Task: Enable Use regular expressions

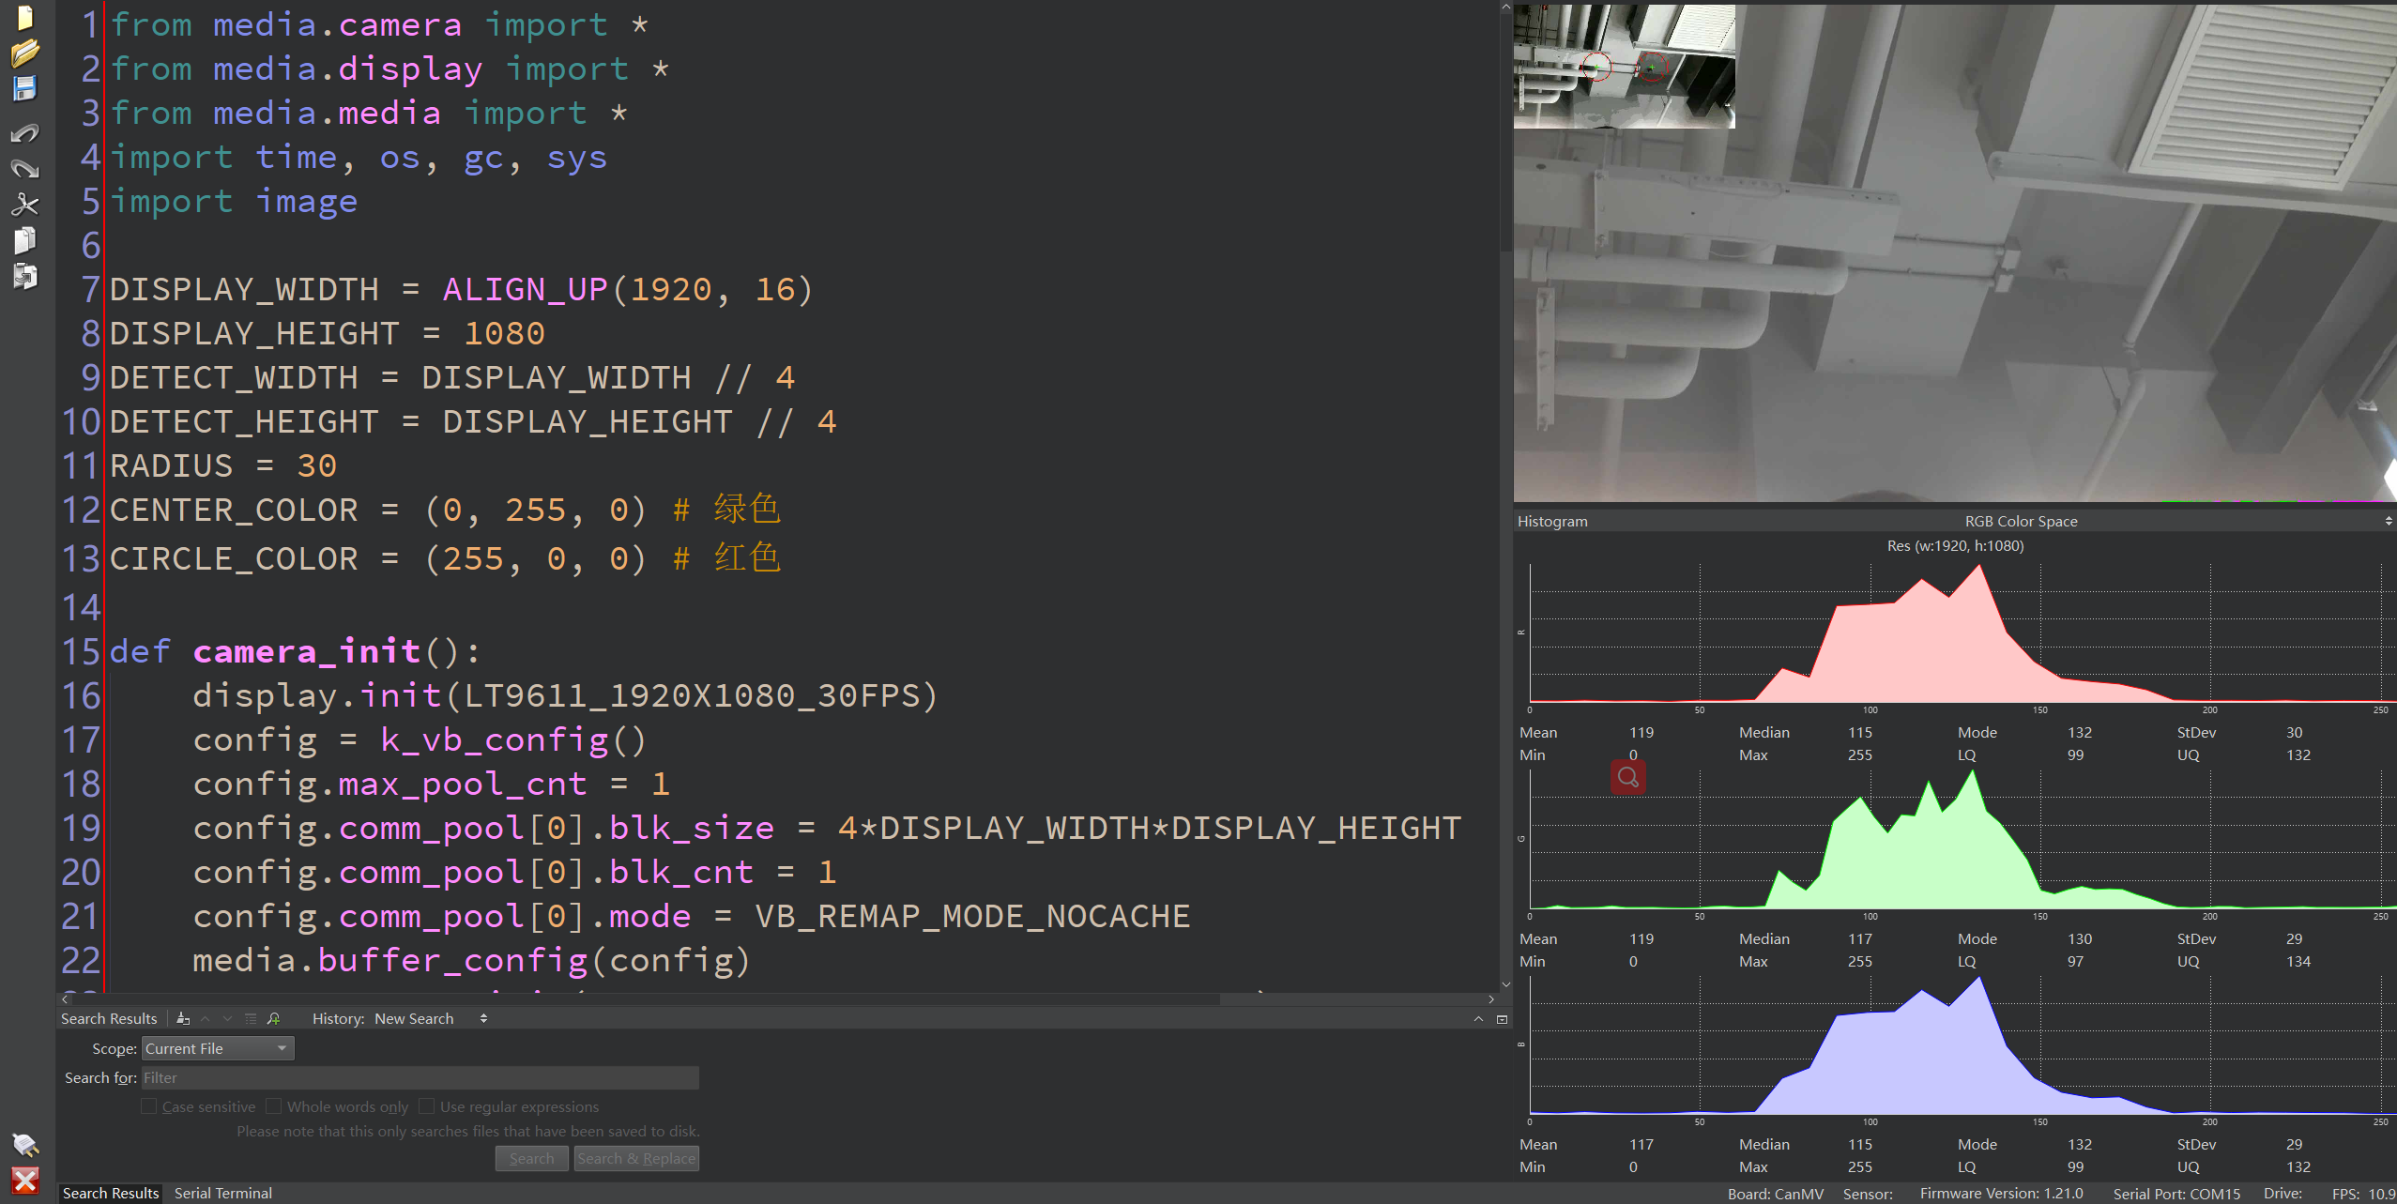Action: [x=427, y=1105]
